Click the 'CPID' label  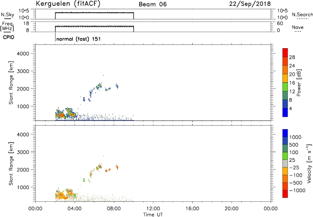point(9,37)
